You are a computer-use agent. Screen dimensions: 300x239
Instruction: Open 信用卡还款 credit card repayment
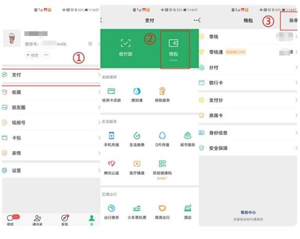click(x=111, y=95)
